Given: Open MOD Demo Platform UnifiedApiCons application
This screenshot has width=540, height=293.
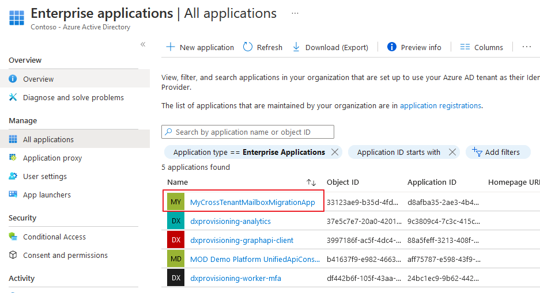Looking at the screenshot, I should point(255,259).
